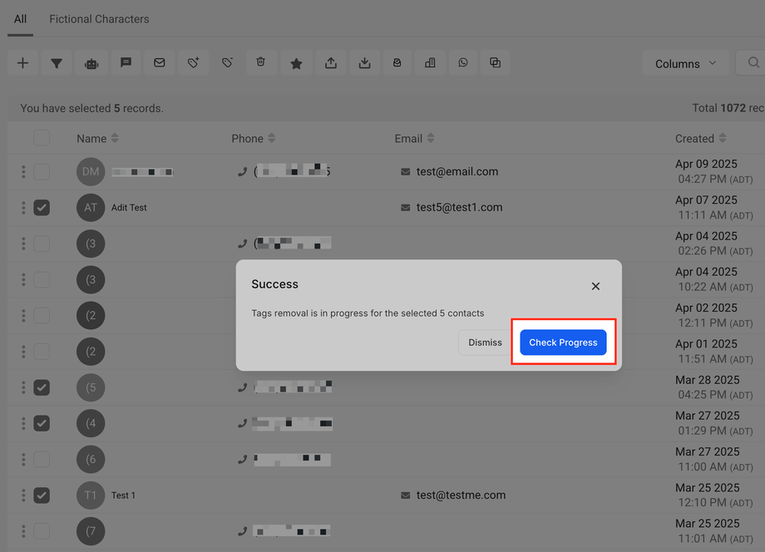Toggle the select-all header checkbox

[x=42, y=138]
